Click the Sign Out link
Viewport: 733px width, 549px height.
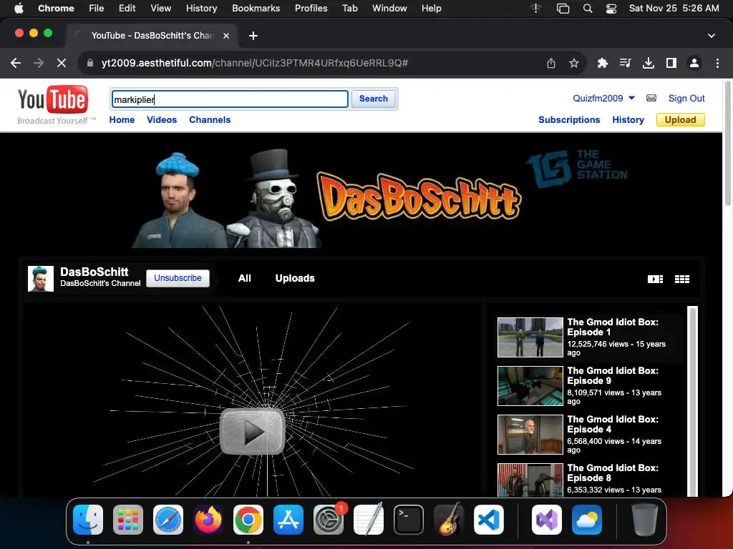tap(686, 98)
